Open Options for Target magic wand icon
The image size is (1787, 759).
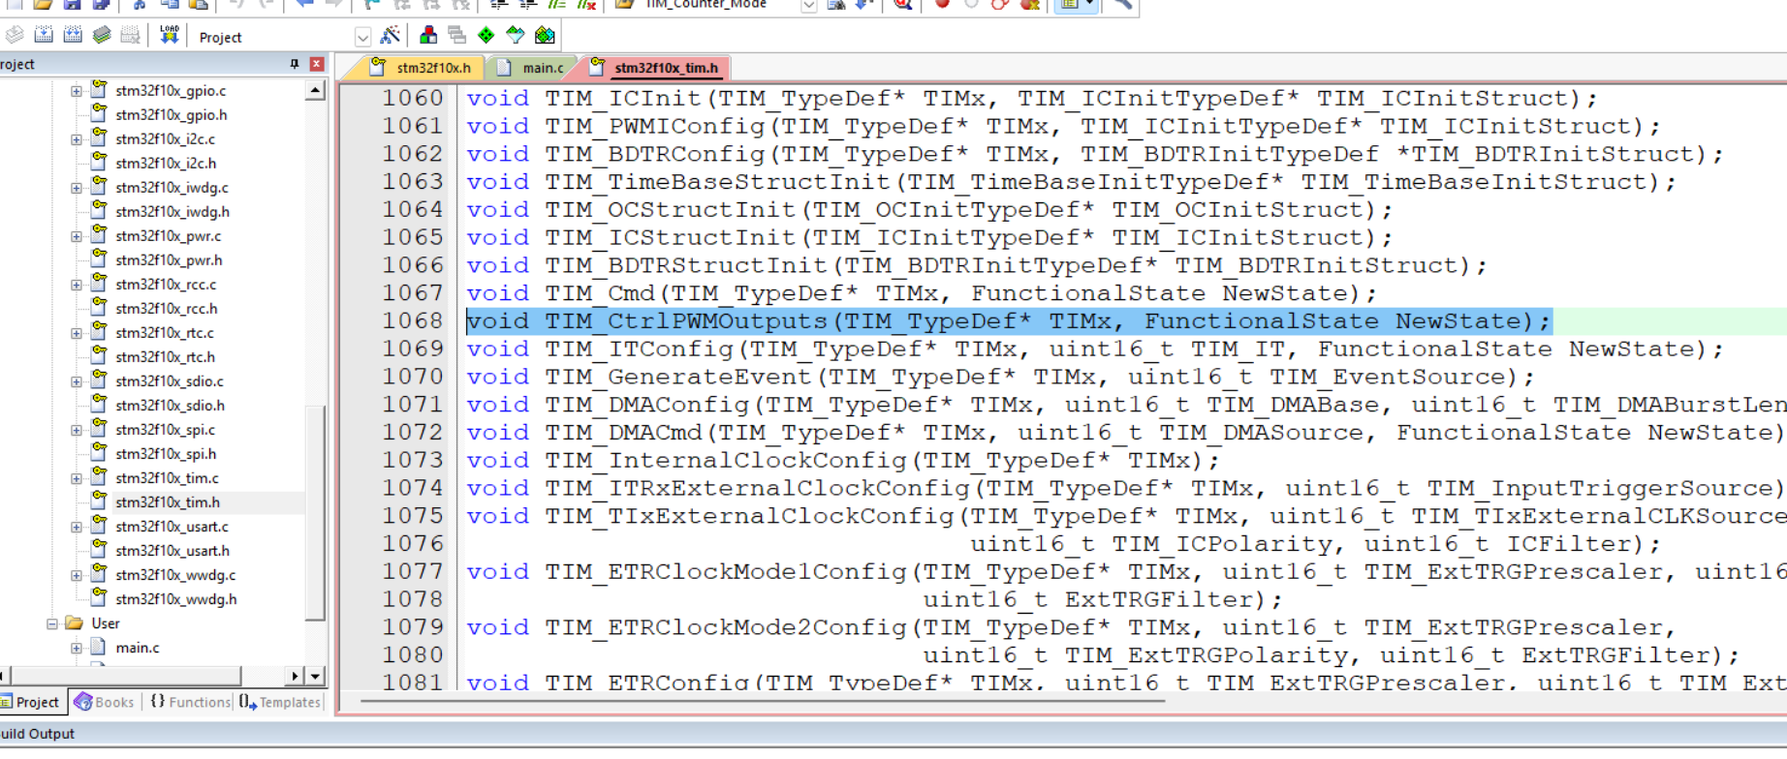pyautogui.click(x=391, y=36)
